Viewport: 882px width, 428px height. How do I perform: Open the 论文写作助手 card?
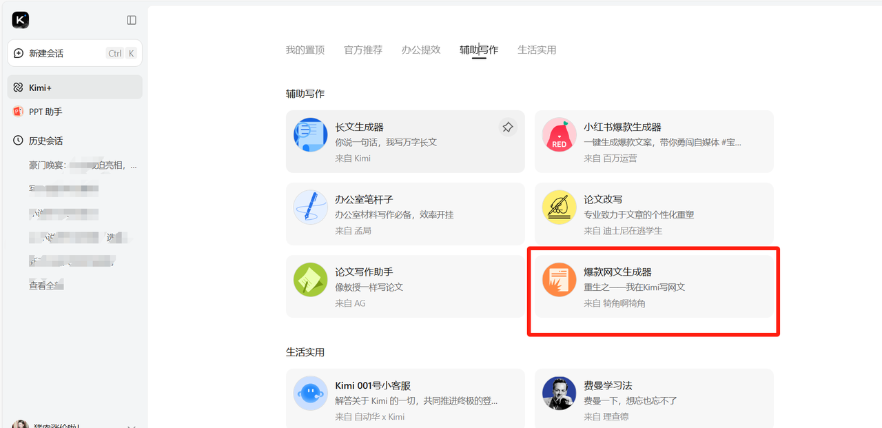[405, 286]
